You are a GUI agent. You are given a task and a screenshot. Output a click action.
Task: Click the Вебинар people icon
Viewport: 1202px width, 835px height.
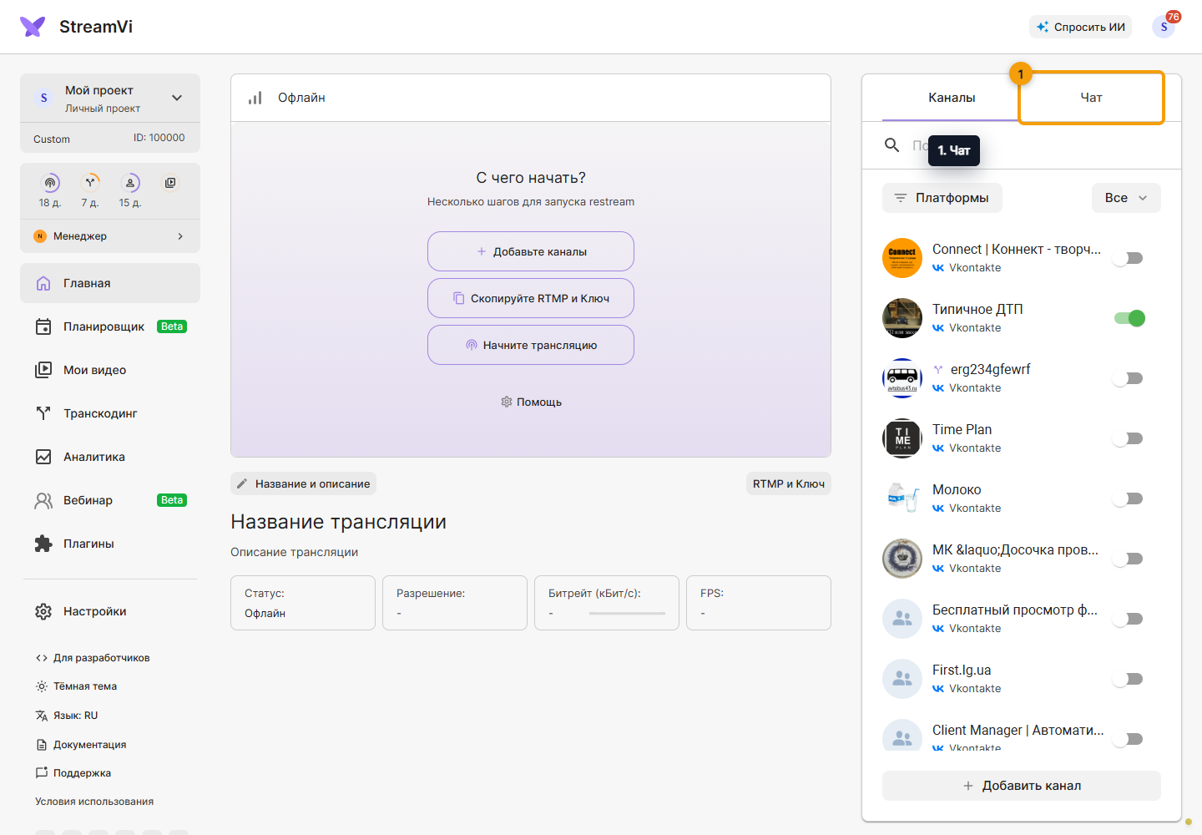(x=43, y=500)
